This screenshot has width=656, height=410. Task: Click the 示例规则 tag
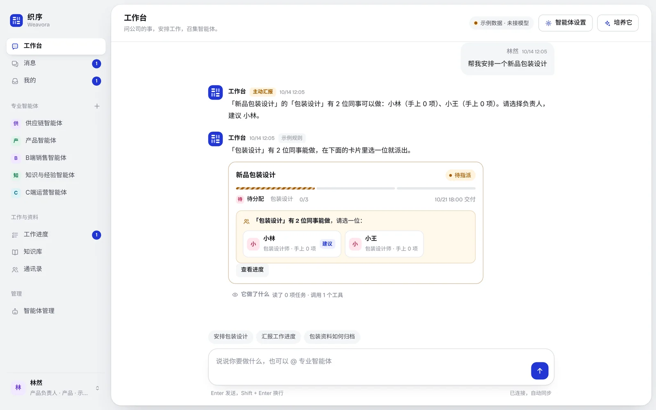click(x=292, y=138)
